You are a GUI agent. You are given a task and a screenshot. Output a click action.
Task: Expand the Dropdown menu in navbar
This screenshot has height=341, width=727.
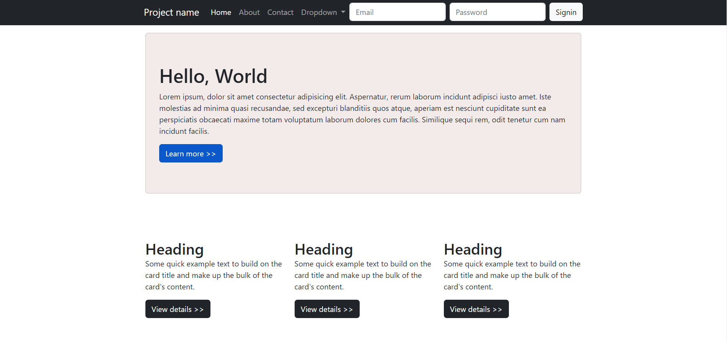(x=323, y=12)
